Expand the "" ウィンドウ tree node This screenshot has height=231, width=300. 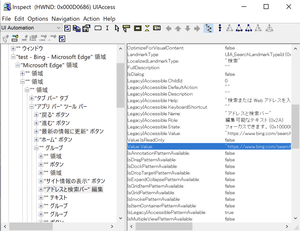tap(13, 48)
